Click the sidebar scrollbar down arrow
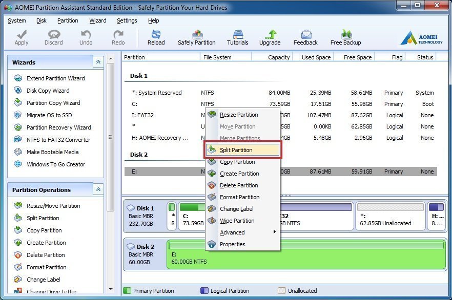452x300 pixels. (x=111, y=289)
